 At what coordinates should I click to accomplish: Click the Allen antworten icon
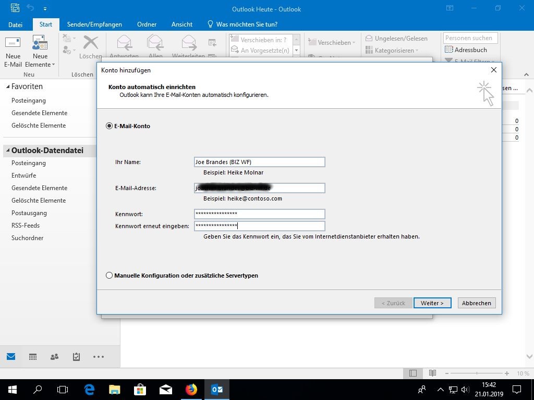coord(155,43)
